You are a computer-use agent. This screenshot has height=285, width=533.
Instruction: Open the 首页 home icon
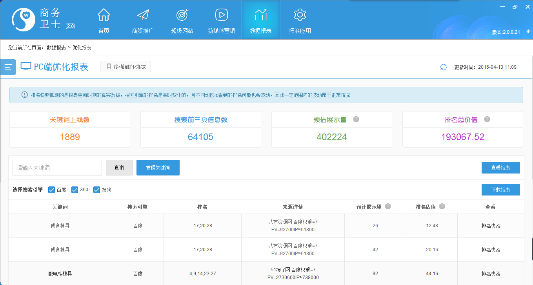tap(104, 15)
